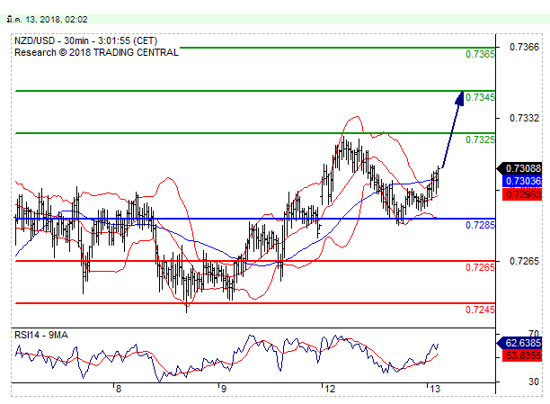Click the RSI axis value 30

[534, 382]
